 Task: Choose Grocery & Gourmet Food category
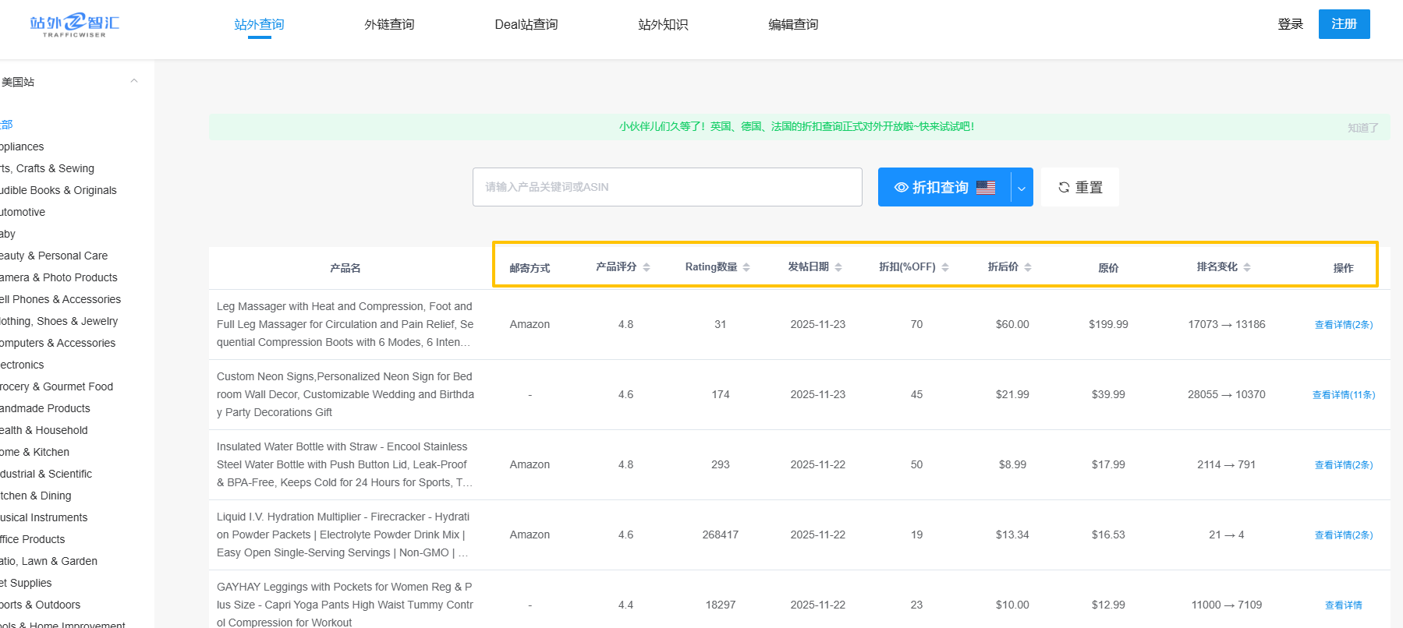click(x=56, y=386)
